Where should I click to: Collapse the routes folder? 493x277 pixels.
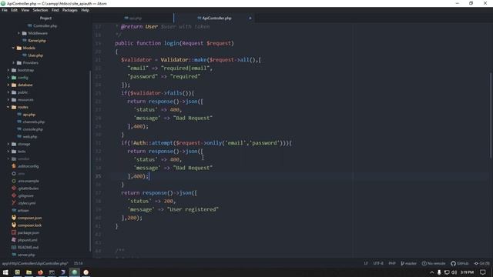click(x=8, y=107)
